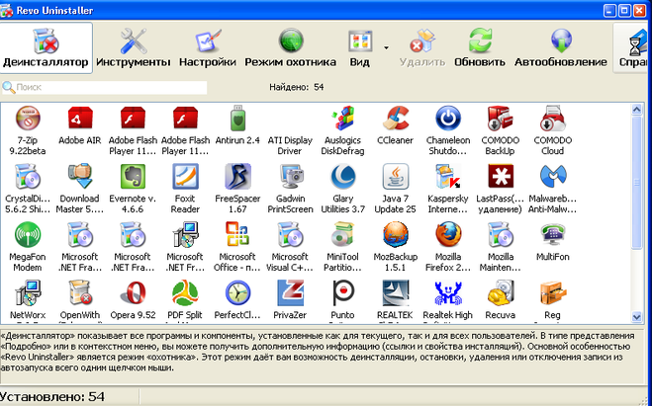Screen dimensions: 652x406
Task: Enable Режим охотника hunter mode
Action: coord(290,45)
